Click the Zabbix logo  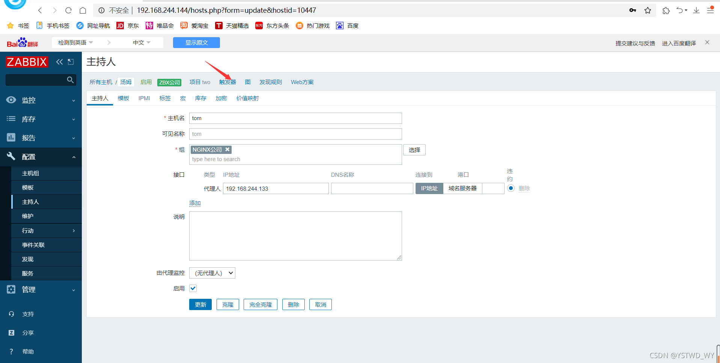click(x=27, y=62)
